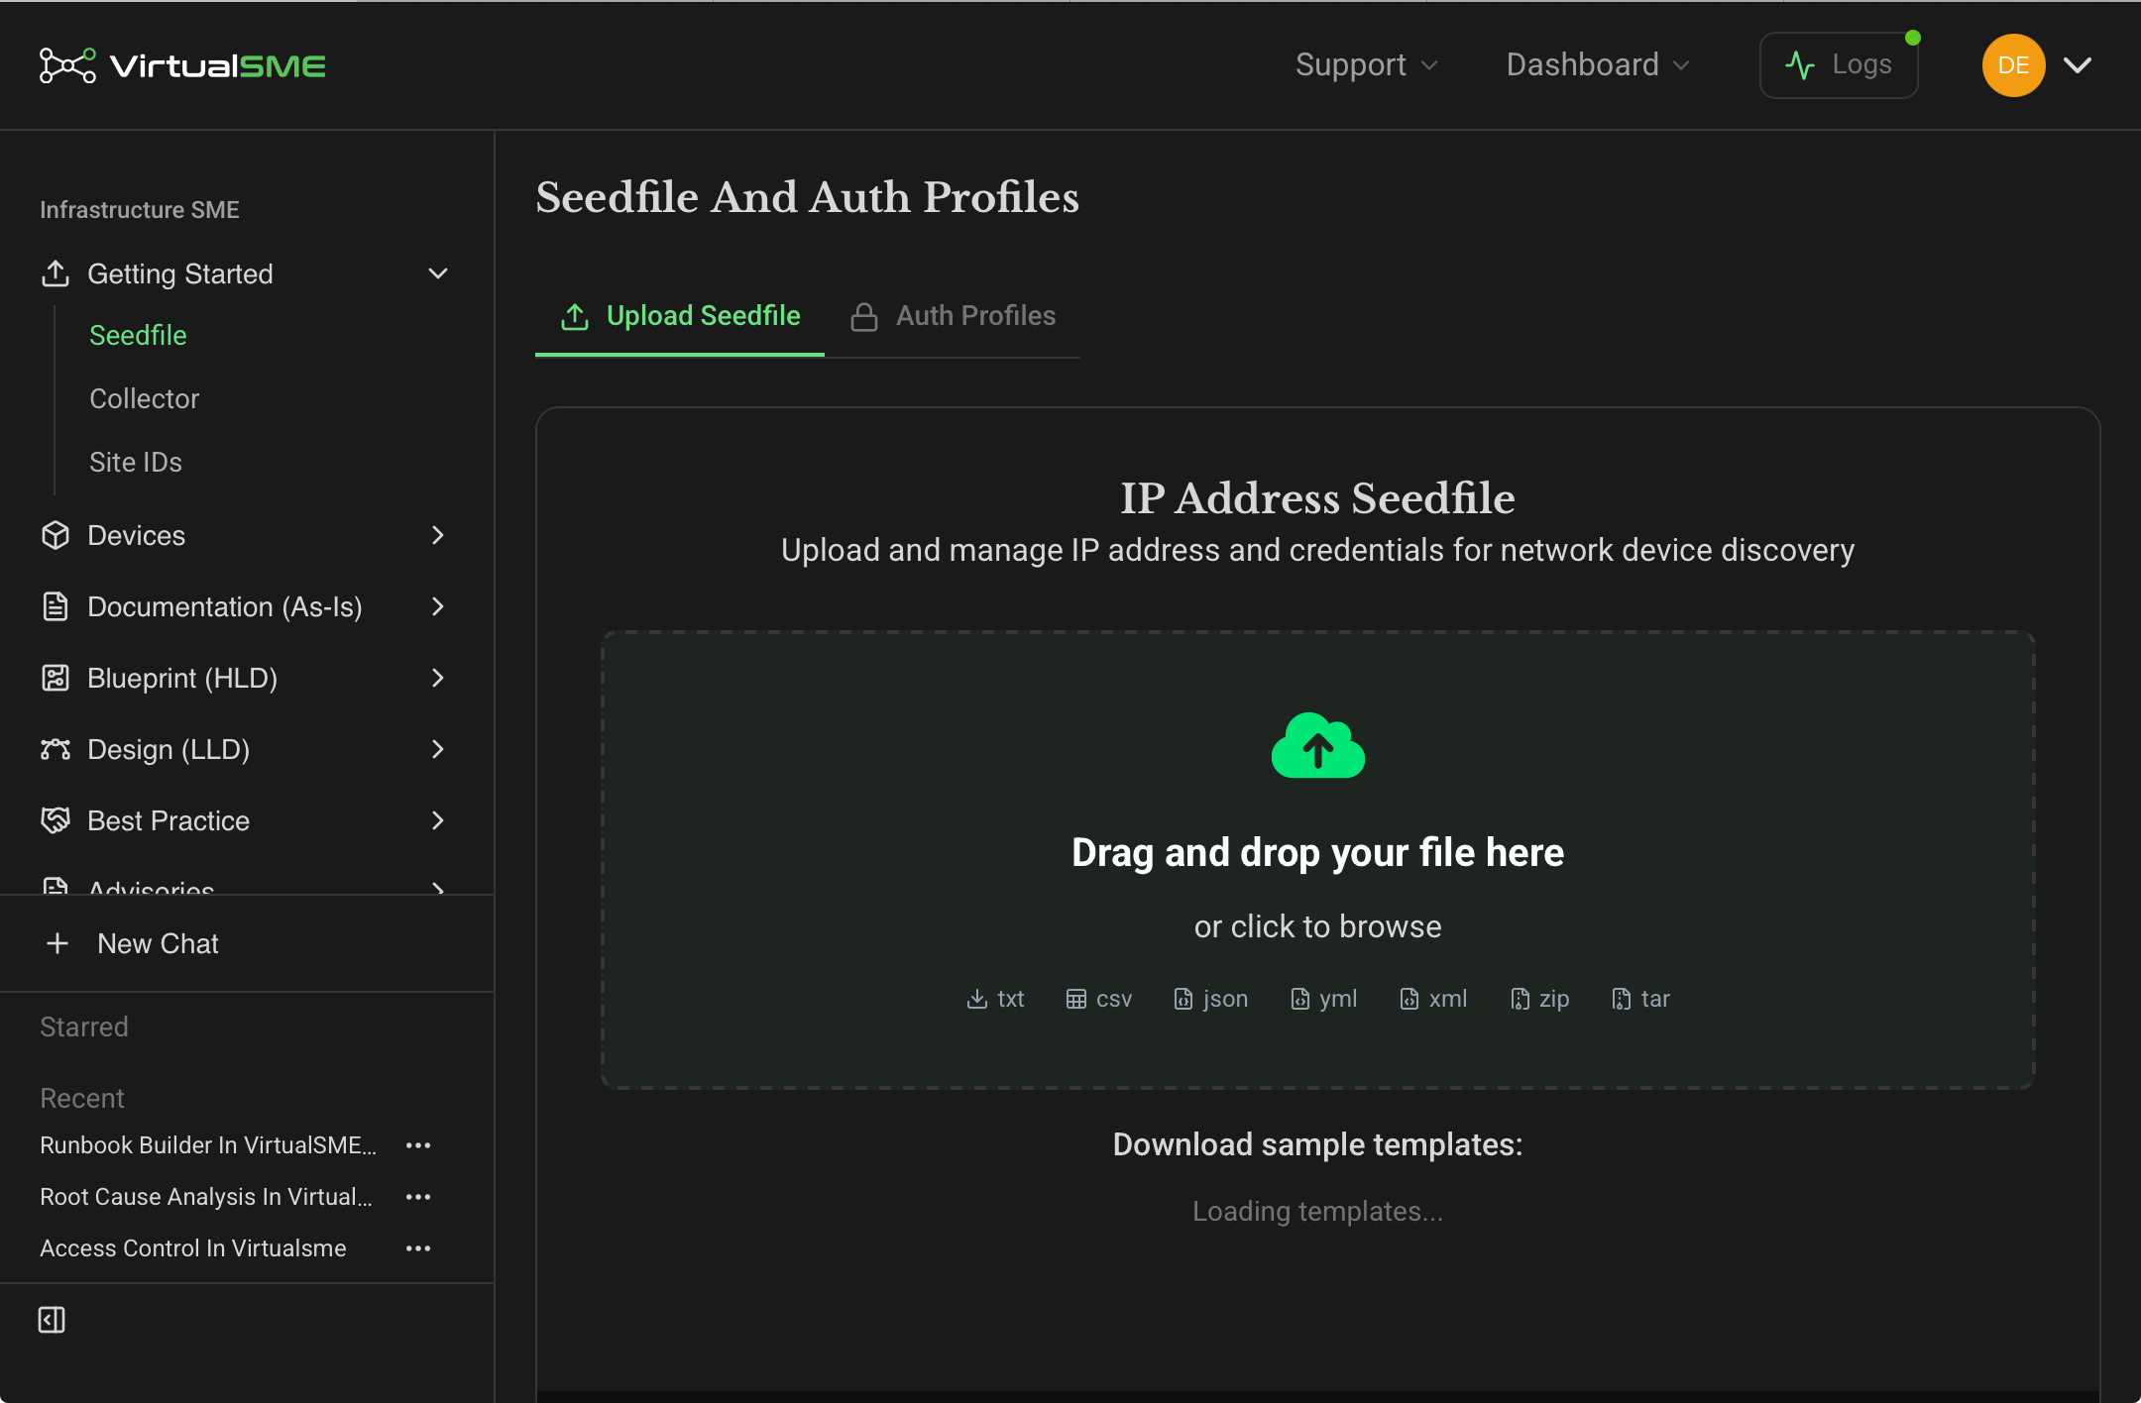Open options for Access Control chat

point(418,1248)
